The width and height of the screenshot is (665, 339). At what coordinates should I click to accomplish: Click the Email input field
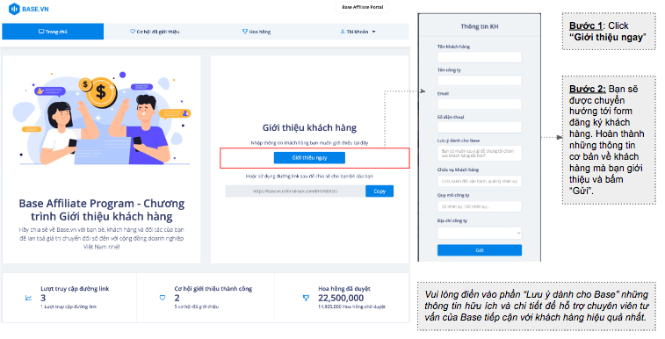coord(480,104)
